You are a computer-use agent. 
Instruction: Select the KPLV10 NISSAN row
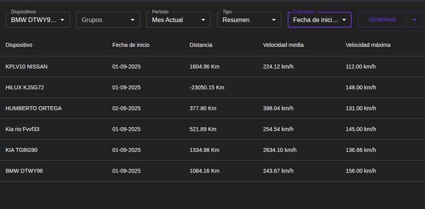pyautogui.click(x=27, y=67)
